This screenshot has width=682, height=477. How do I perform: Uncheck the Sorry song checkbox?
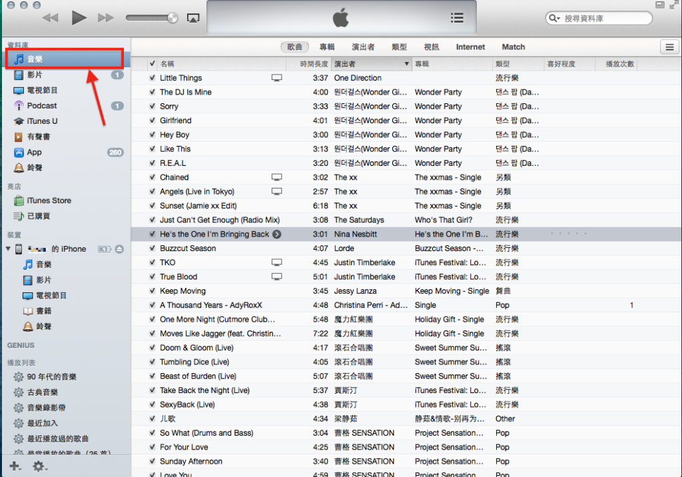coord(153,106)
